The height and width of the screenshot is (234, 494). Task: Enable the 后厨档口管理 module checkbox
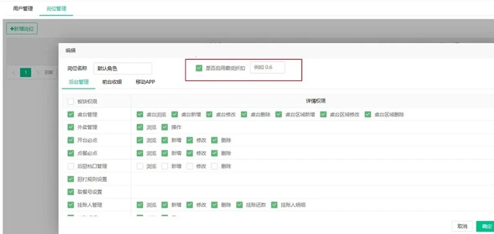point(70,166)
